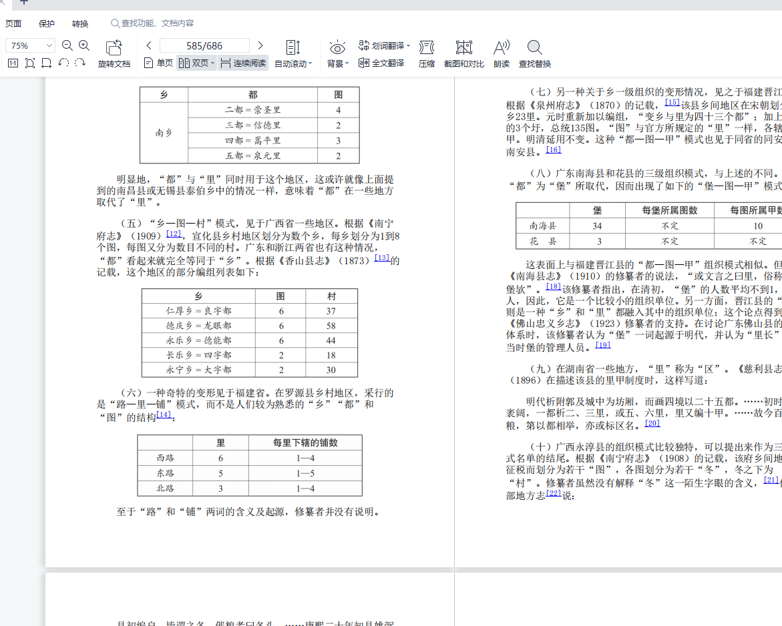
Task: Open footnote link [18]
Action: (554, 286)
